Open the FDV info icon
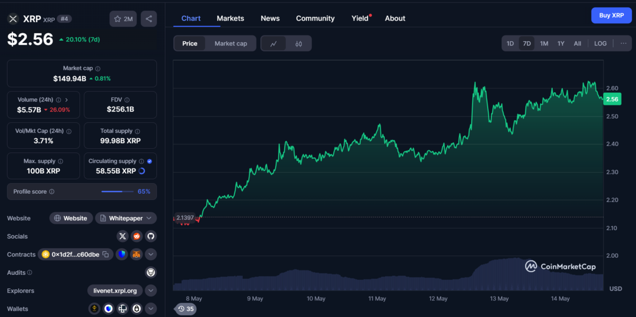The image size is (636, 317). 127,100
